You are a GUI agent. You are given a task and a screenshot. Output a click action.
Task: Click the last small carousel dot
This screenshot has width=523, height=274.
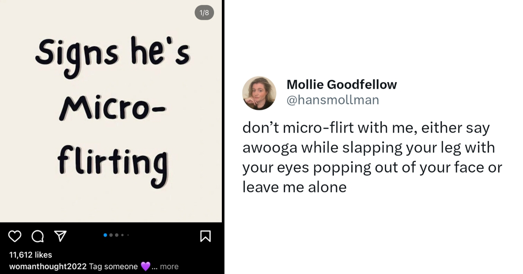[128, 235]
